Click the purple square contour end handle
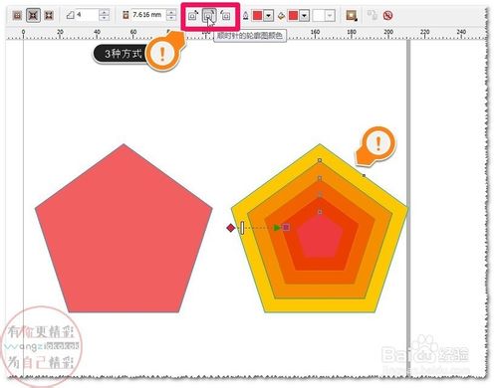The image size is (498, 388). click(286, 227)
